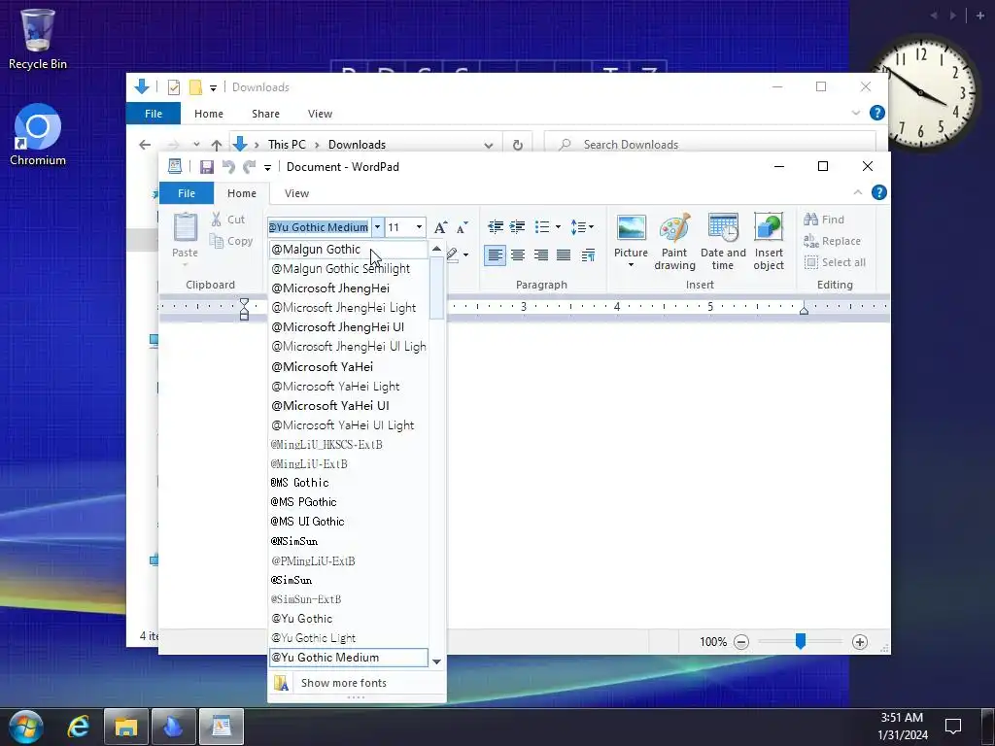The width and height of the screenshot is (995, 746).
Task: Choose @Malgun Gothic font
Action: (x=349, y=250)
